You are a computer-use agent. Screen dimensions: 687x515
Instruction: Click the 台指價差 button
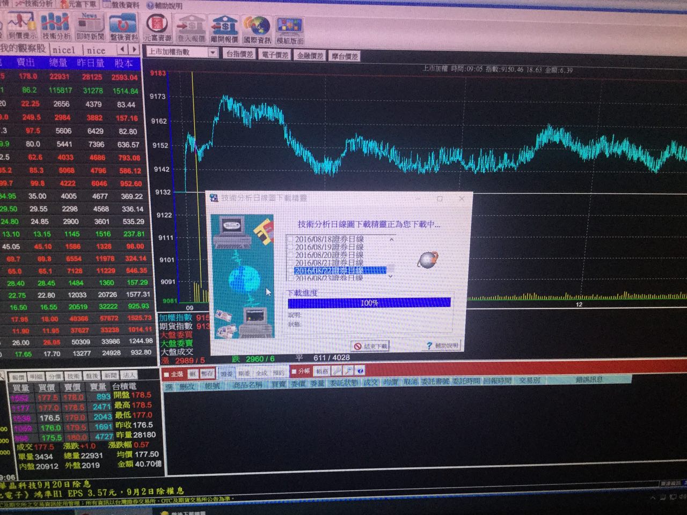(239, 54)
